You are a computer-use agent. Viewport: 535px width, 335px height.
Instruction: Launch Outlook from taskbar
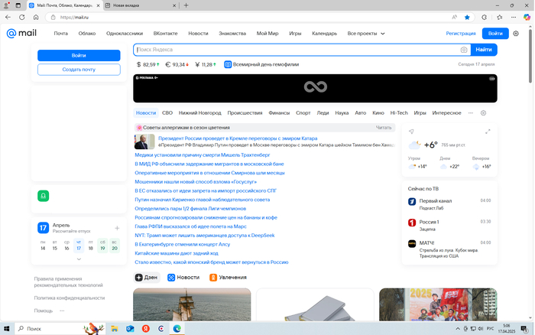[130, 329]
